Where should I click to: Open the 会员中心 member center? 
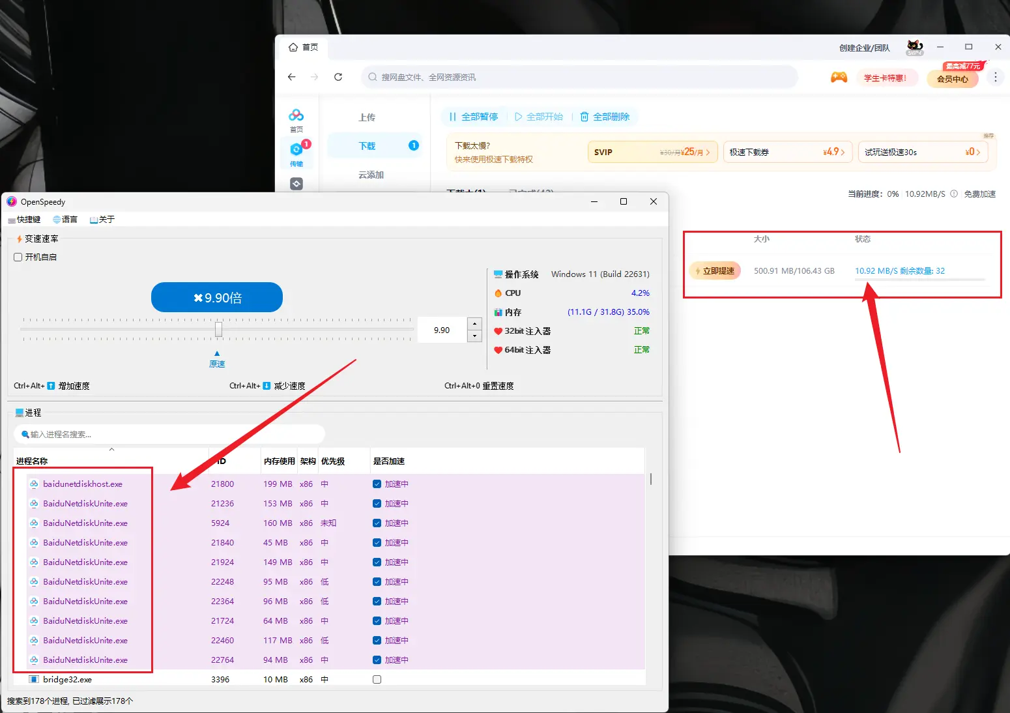click(953, 79)
